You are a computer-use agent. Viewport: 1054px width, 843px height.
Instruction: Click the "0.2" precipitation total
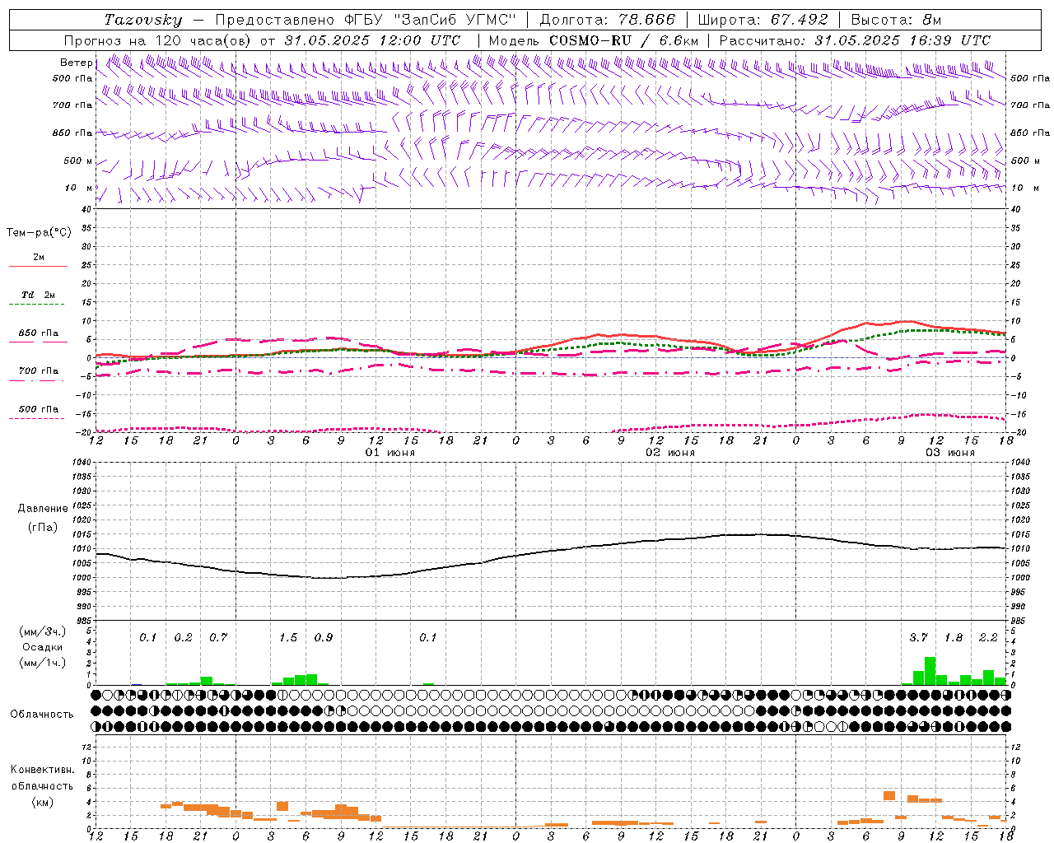(183, 638)
